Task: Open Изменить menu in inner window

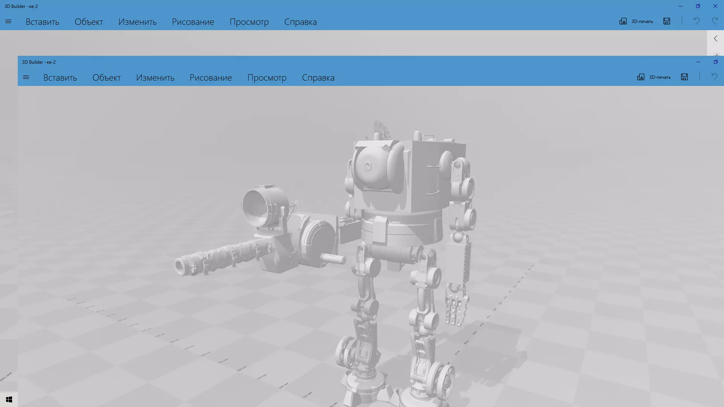Action: (x=155, y=78)
